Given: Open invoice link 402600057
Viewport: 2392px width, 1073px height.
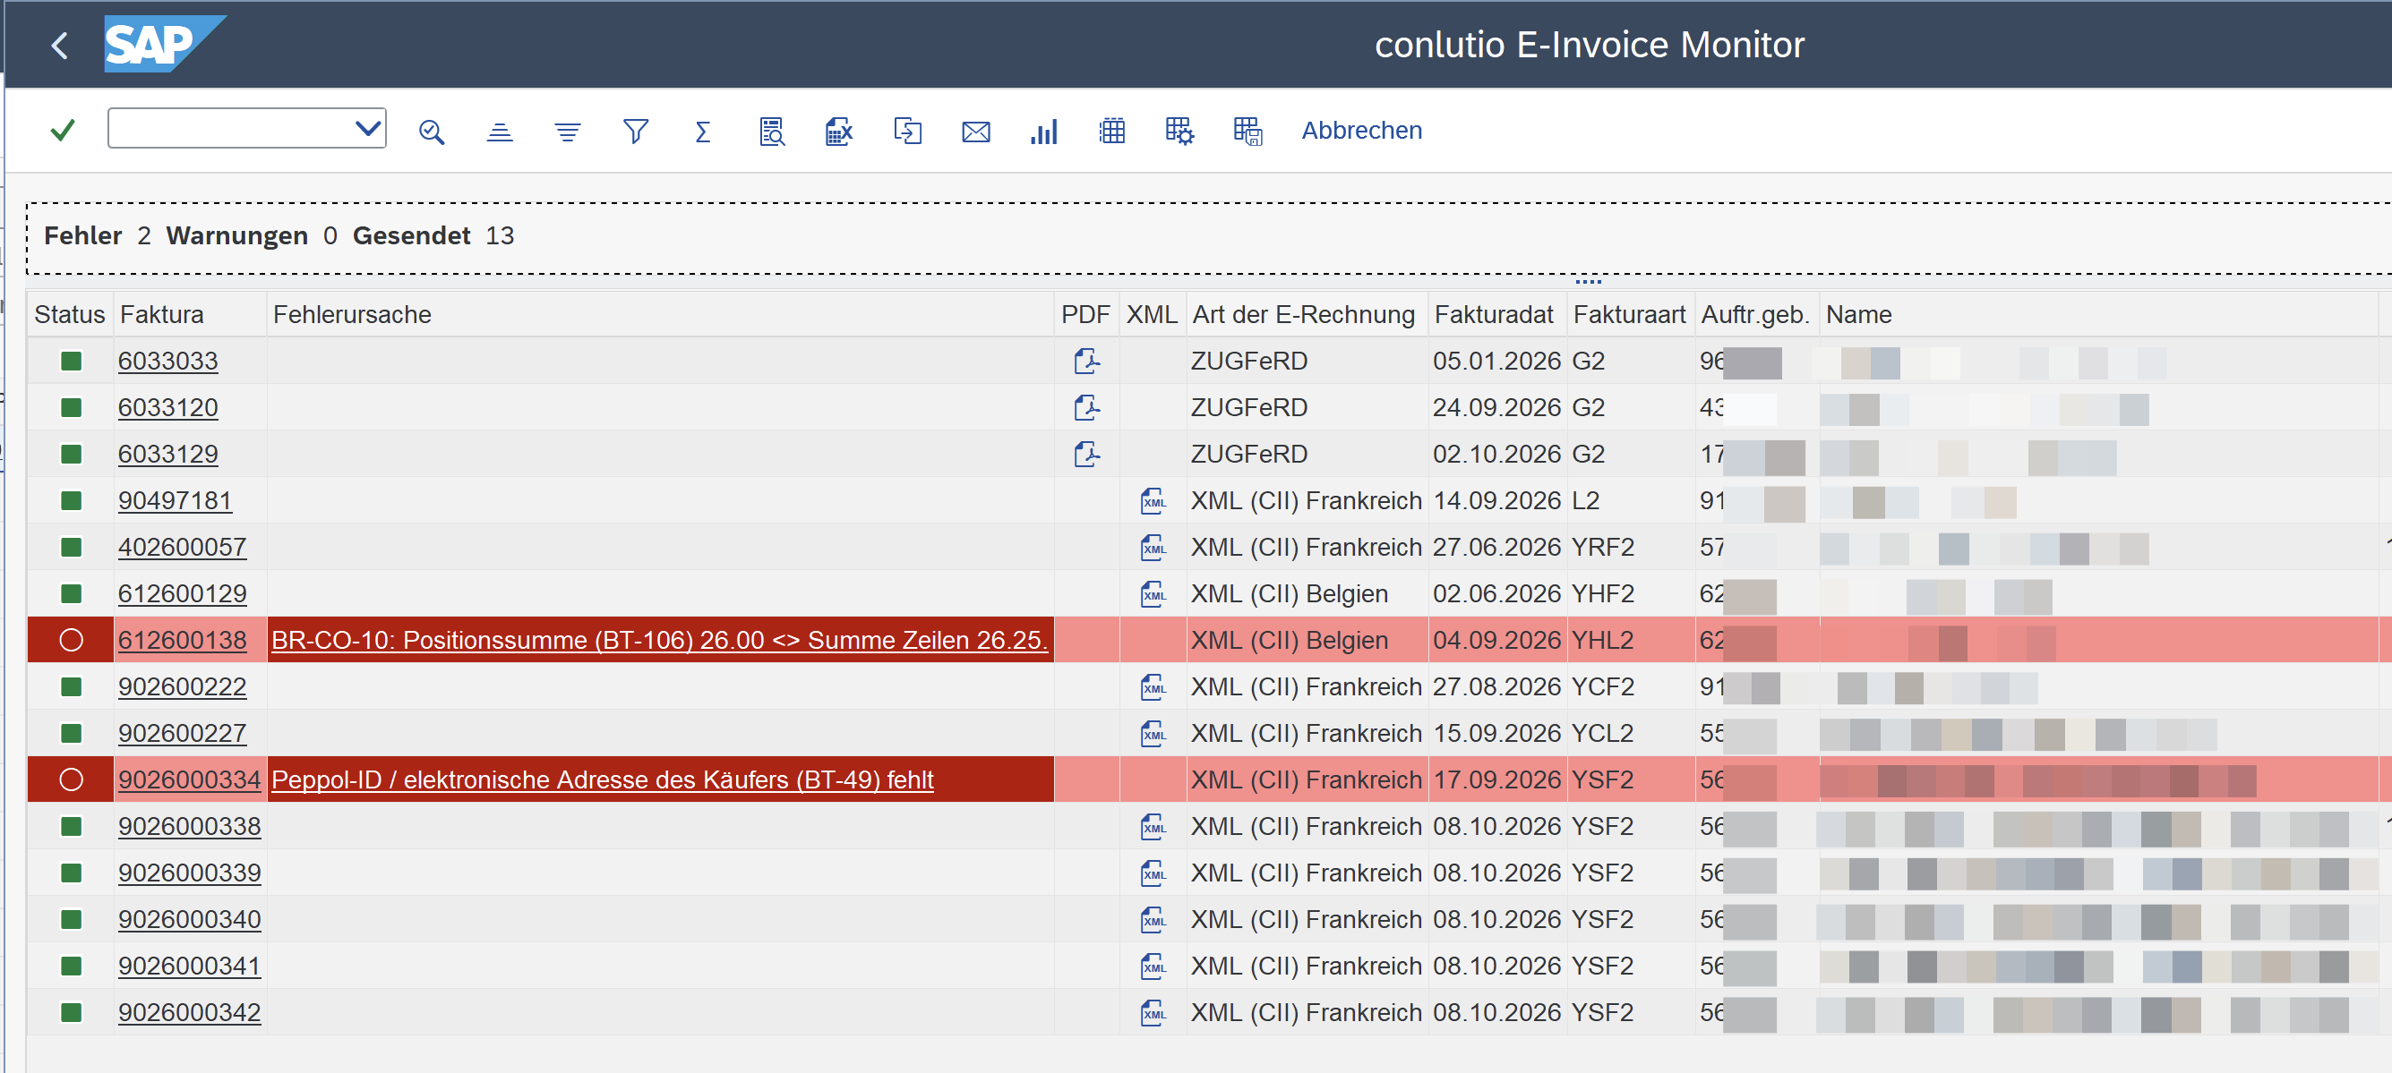Looking at the screenshot, I should click(182, 548).
